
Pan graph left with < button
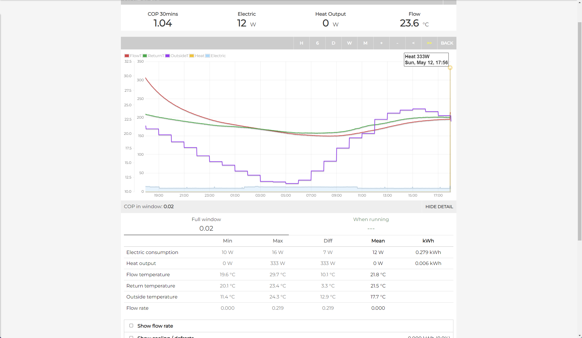click(413, 43)
